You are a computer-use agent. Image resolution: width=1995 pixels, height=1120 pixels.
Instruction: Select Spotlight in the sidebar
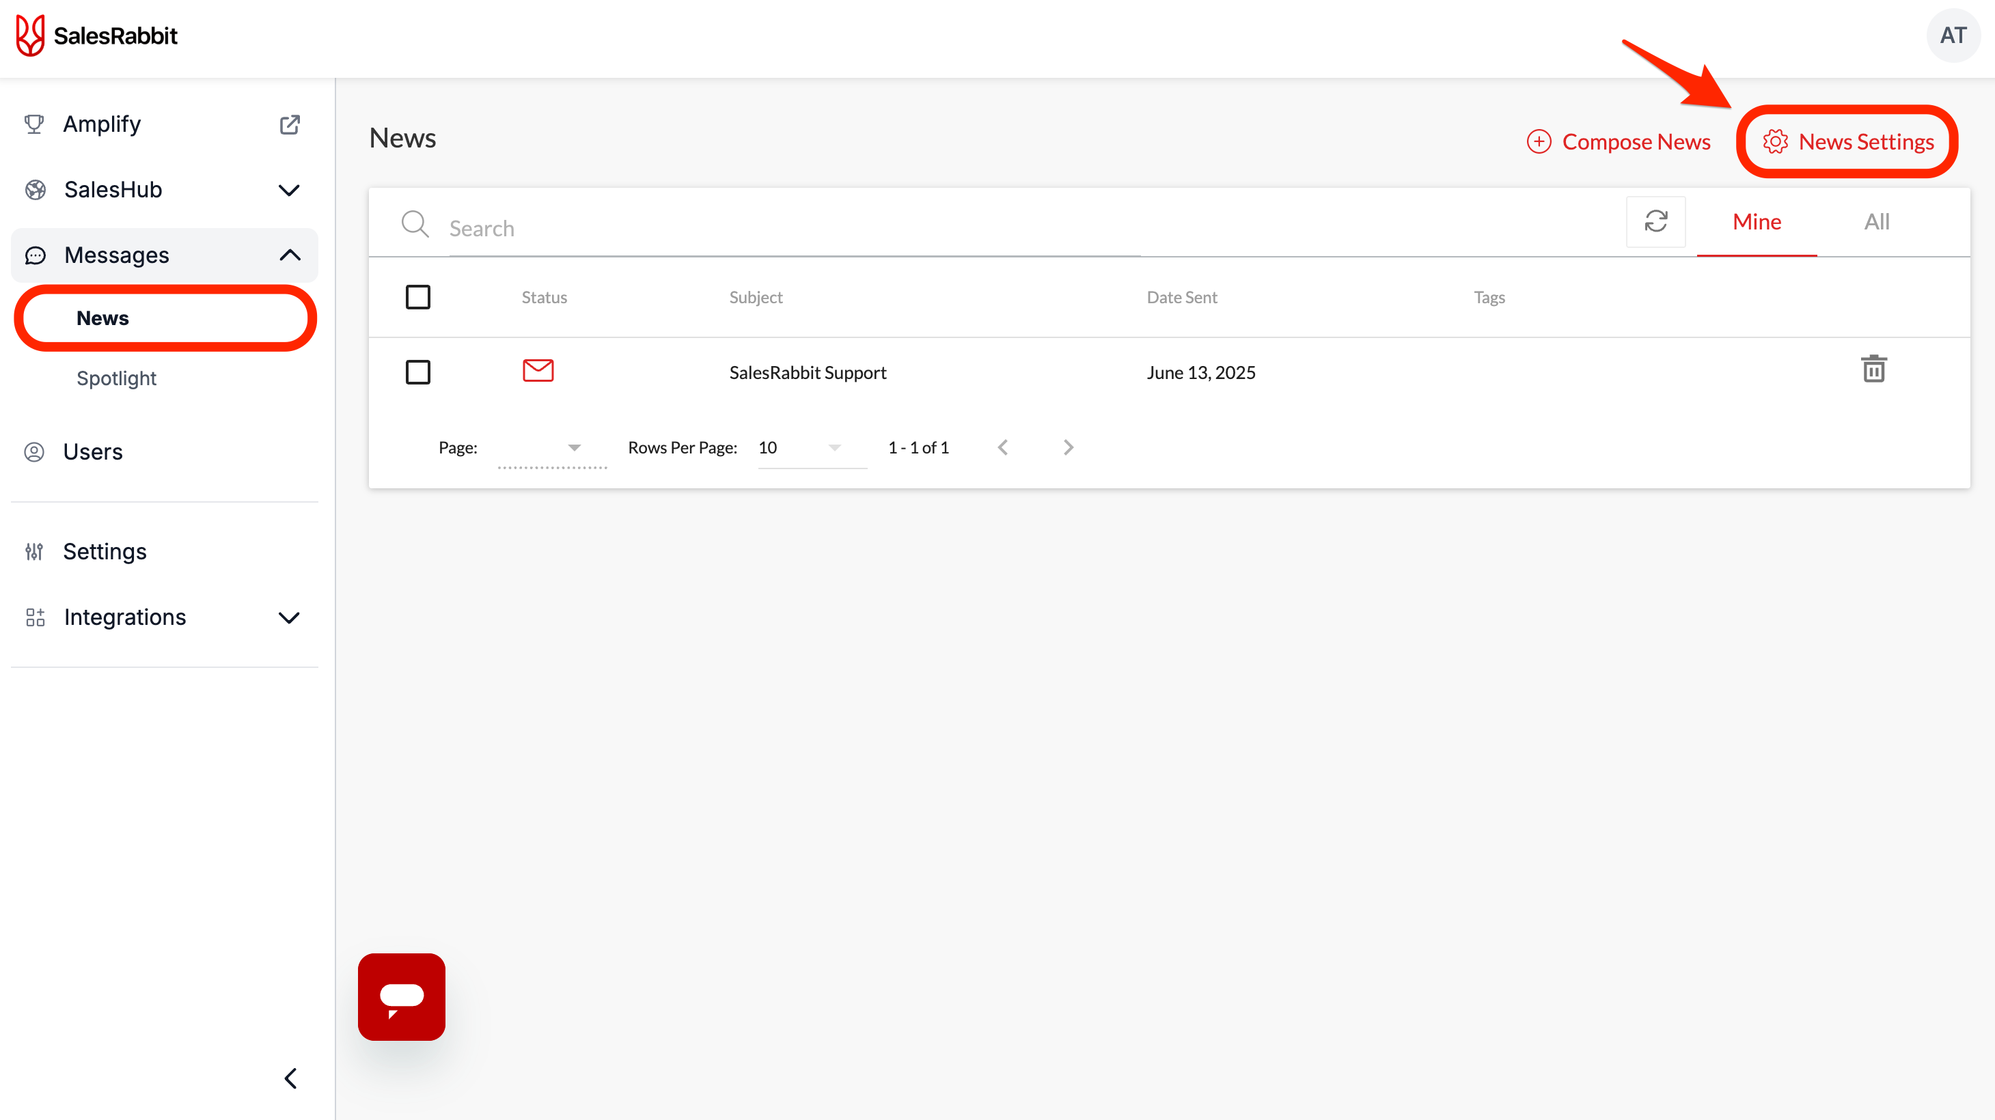point(116,378)
